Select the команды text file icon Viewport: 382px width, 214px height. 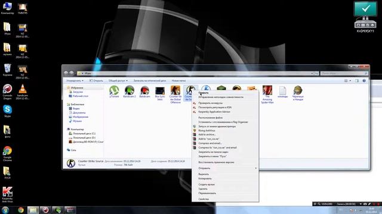[x=282, y=92]
